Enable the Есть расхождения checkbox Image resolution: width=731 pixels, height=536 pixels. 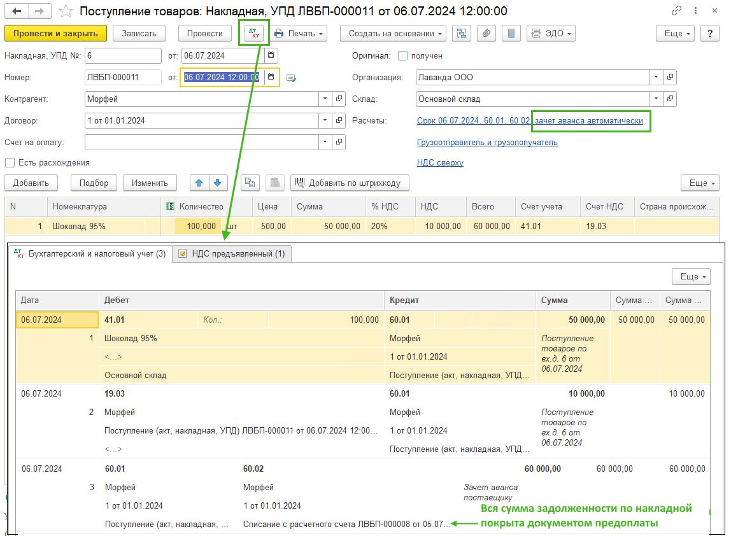tap(10, 163)
